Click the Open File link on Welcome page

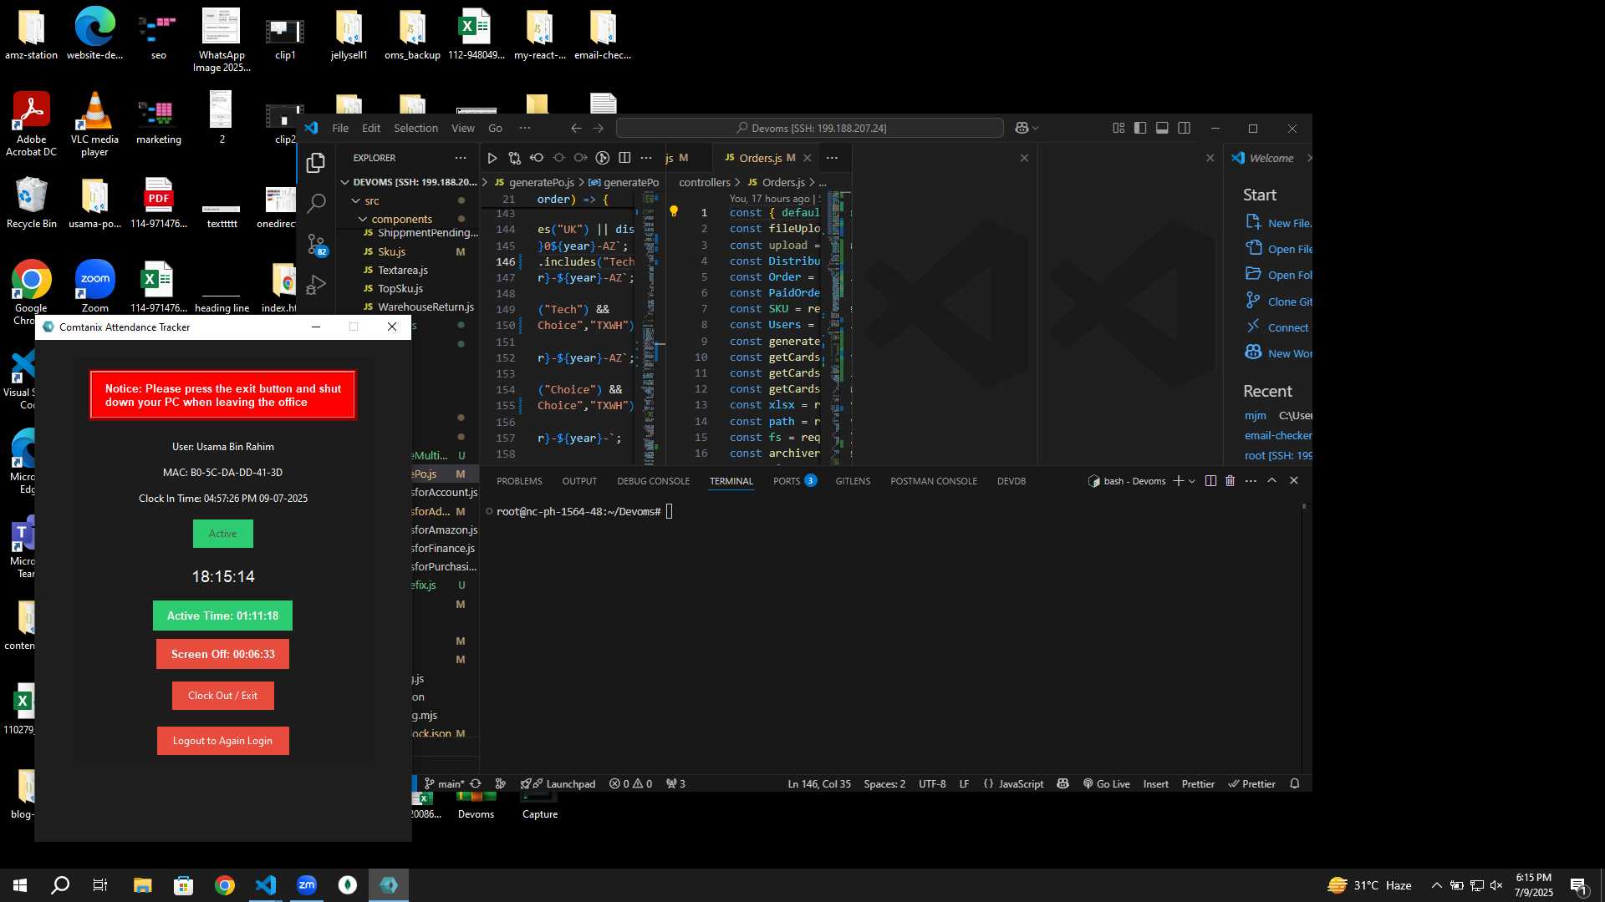[x=1289, y=249]
